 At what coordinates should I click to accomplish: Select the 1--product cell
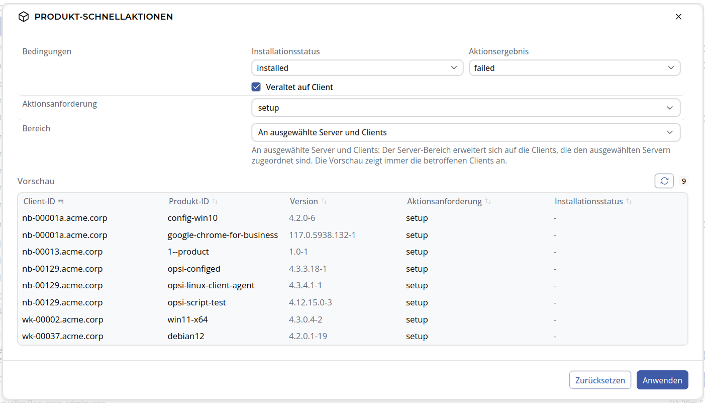[x=188, y=252]
